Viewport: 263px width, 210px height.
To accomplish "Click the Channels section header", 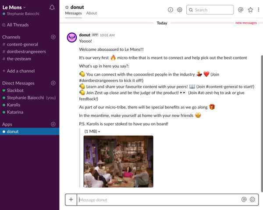I will 11,37.
